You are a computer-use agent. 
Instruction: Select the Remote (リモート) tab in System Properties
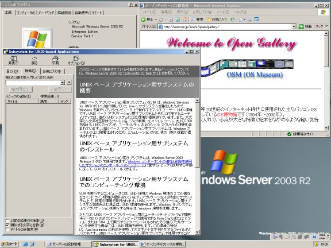click(x=97, y=13)
